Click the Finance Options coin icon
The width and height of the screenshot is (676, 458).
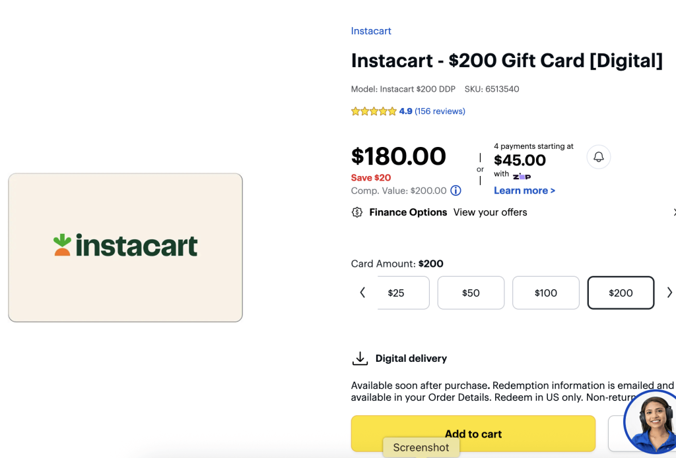click(357, 212)
